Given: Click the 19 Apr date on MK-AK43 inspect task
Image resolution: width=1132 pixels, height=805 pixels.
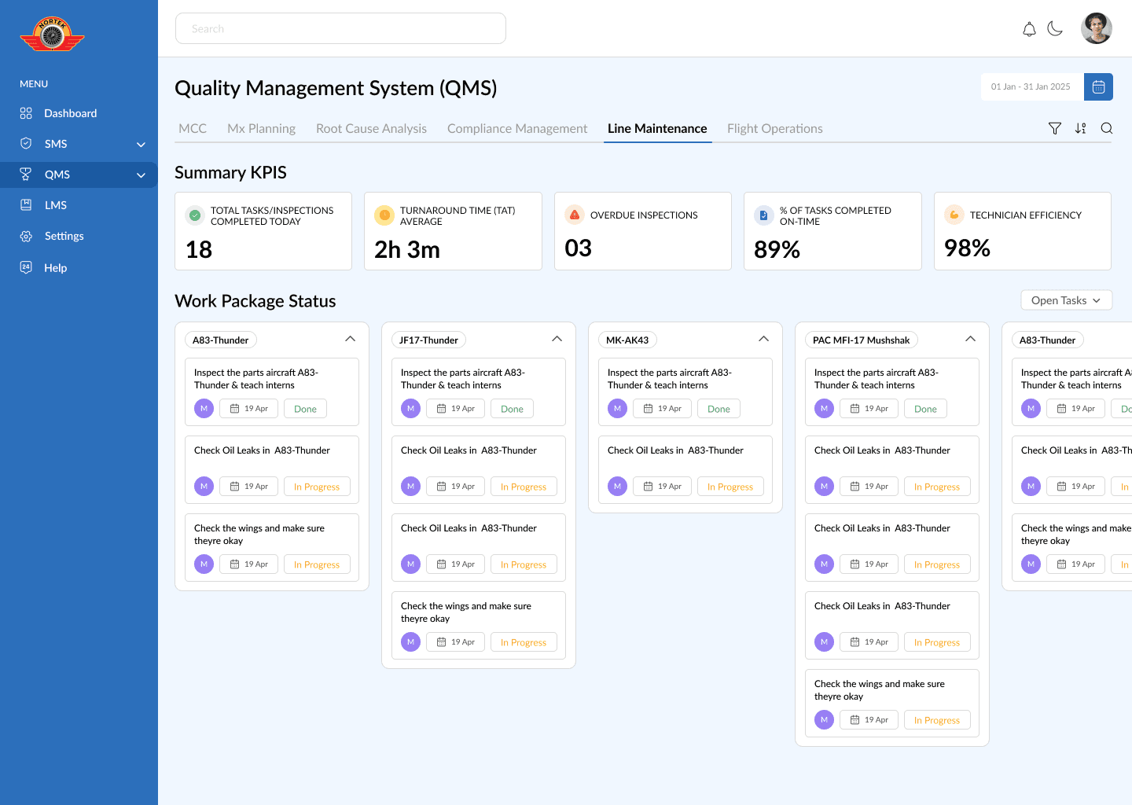Looking at the screenshot, I should pos(663,409).
